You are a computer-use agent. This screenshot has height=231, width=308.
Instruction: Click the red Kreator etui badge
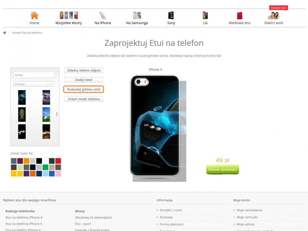(x=278, y=8)
